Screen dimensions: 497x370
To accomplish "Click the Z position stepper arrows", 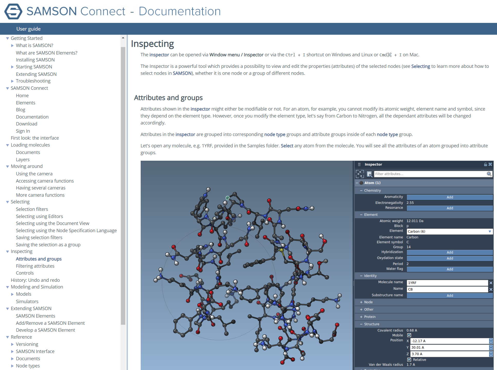I will [x=491, y=354].
